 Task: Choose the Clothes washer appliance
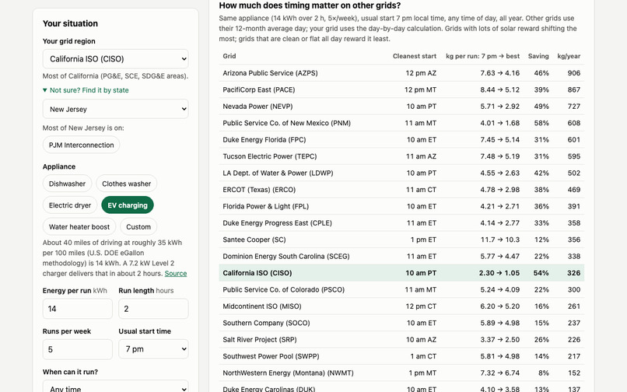[x=126, y=184]
